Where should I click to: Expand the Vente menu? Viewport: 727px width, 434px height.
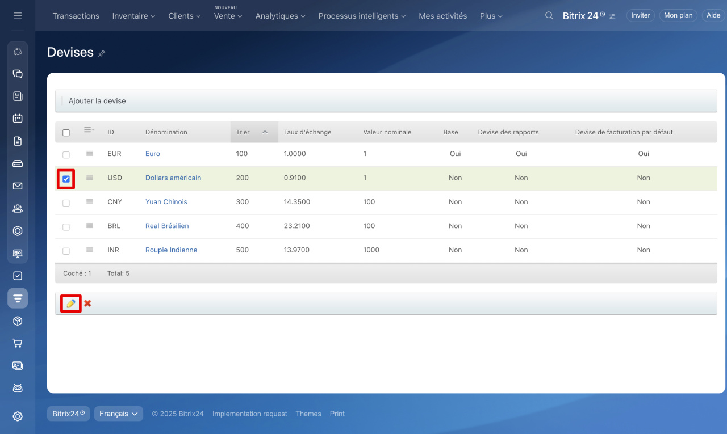click(228, 16)
